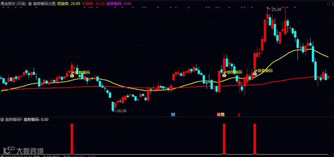Screen dimensions: 334x157
Task: Click the 16.26 lowest price label
Action: point(121,111)
